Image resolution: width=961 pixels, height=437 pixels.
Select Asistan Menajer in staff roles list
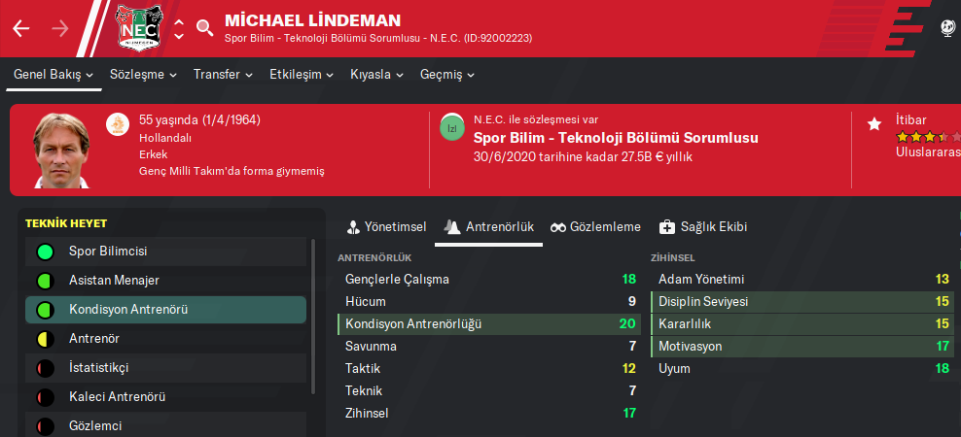click(x=113, y=281)
